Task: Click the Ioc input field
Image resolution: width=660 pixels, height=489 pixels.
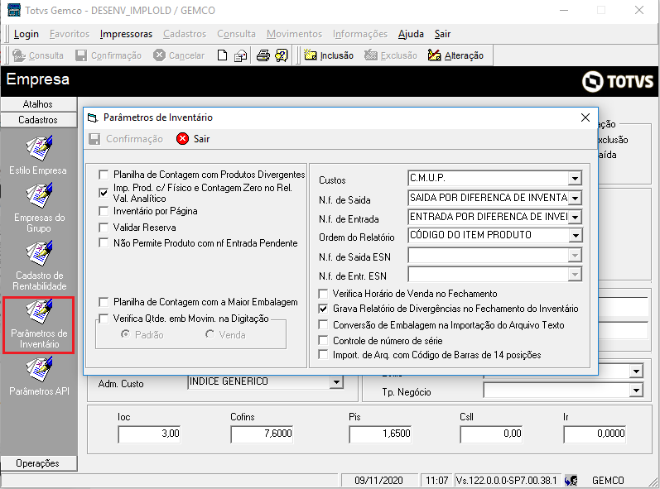Action: coord(149,434)
